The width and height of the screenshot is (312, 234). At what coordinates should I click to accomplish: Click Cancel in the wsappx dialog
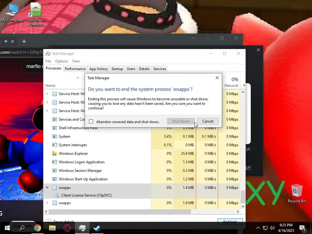(x=208, y=121)
